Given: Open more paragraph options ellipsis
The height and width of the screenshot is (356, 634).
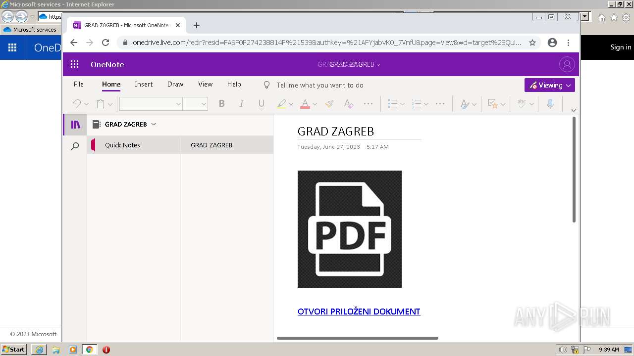Looking at the screenshot, I should (x=440, y=103).
